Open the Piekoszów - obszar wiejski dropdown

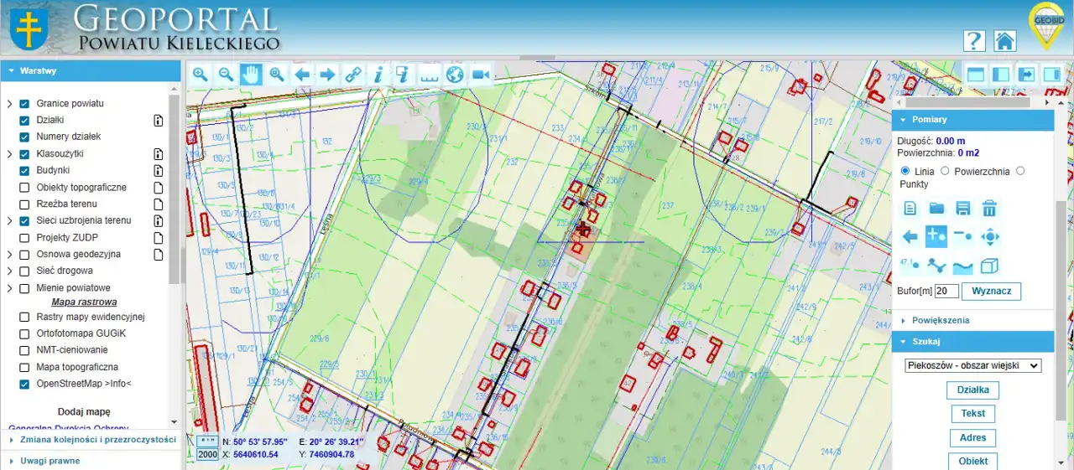[x=972, y=366]
